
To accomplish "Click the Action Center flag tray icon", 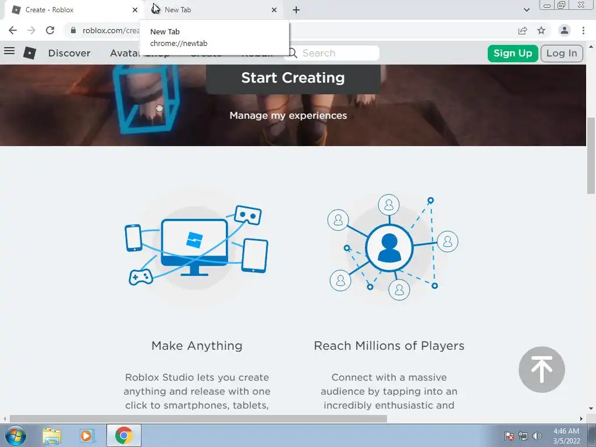I will pos(510,436).
